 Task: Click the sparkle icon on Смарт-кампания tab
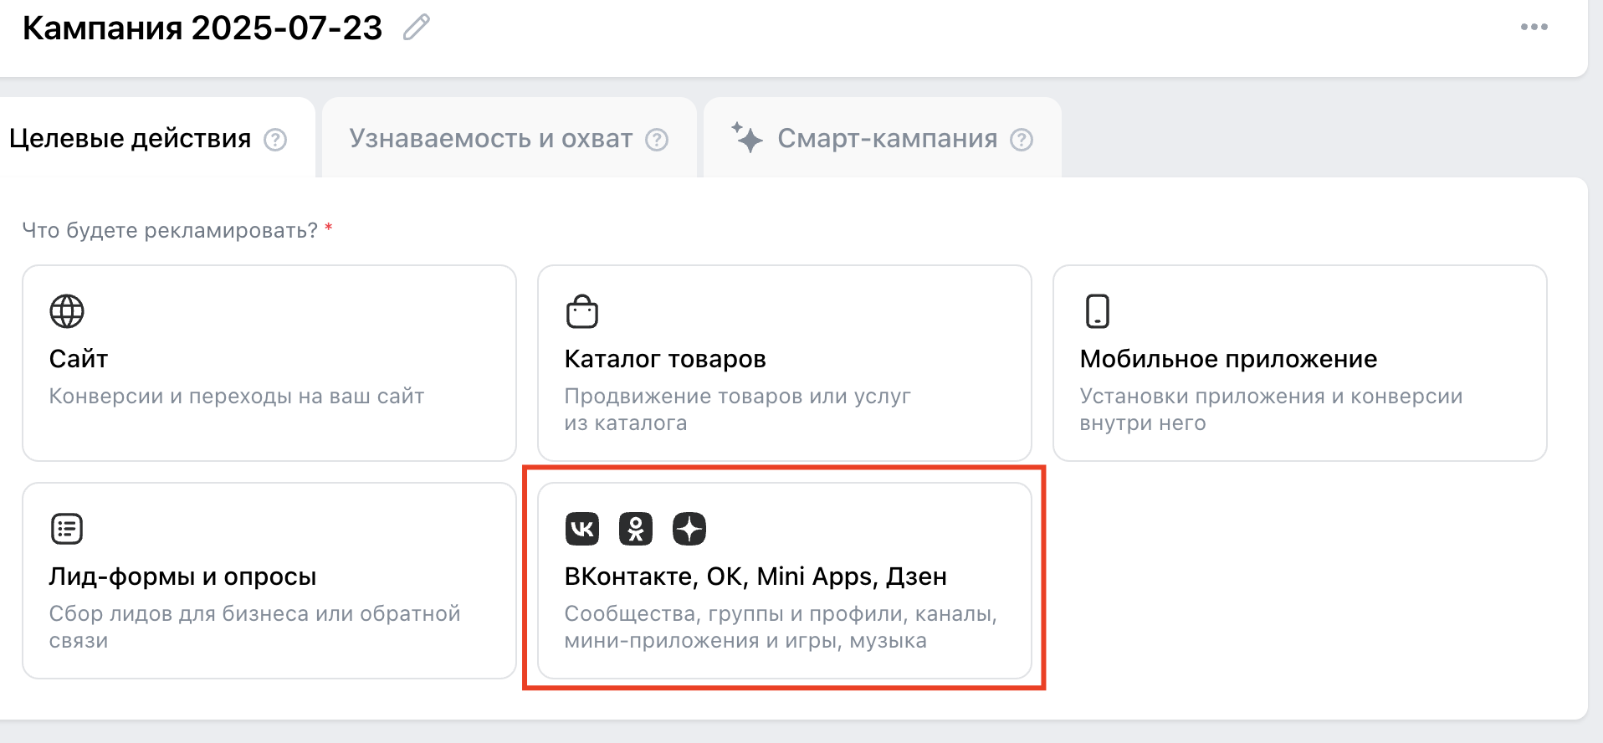(746, 137)
